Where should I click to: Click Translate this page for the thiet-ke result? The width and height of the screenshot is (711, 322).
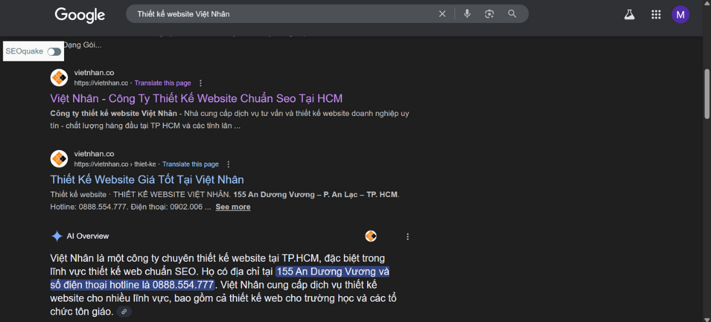click(x=191, y=164)
